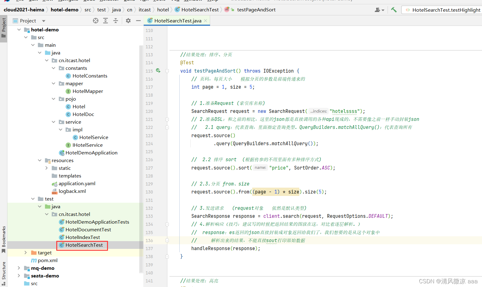This screenshot has width=482, height=287.
Task: Close the HotelSearchTest.java editor tab
Action: coord(205,21)
